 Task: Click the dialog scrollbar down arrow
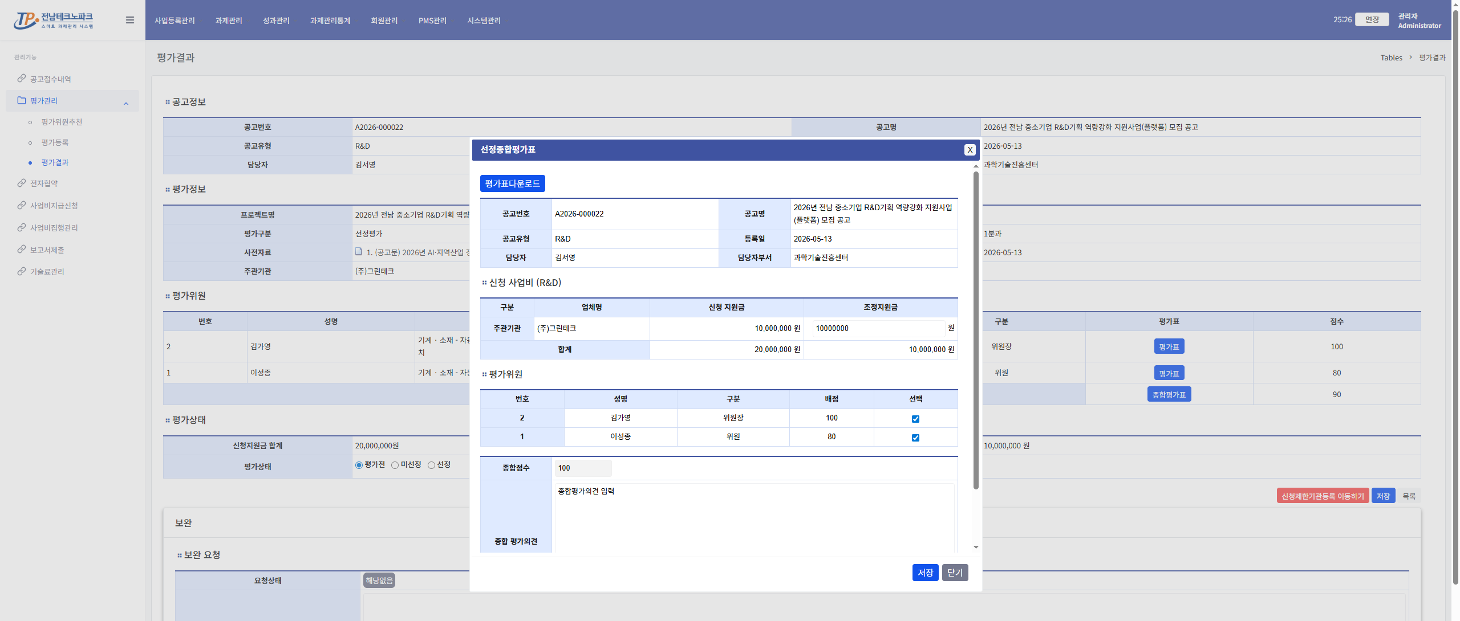[976, 547]
